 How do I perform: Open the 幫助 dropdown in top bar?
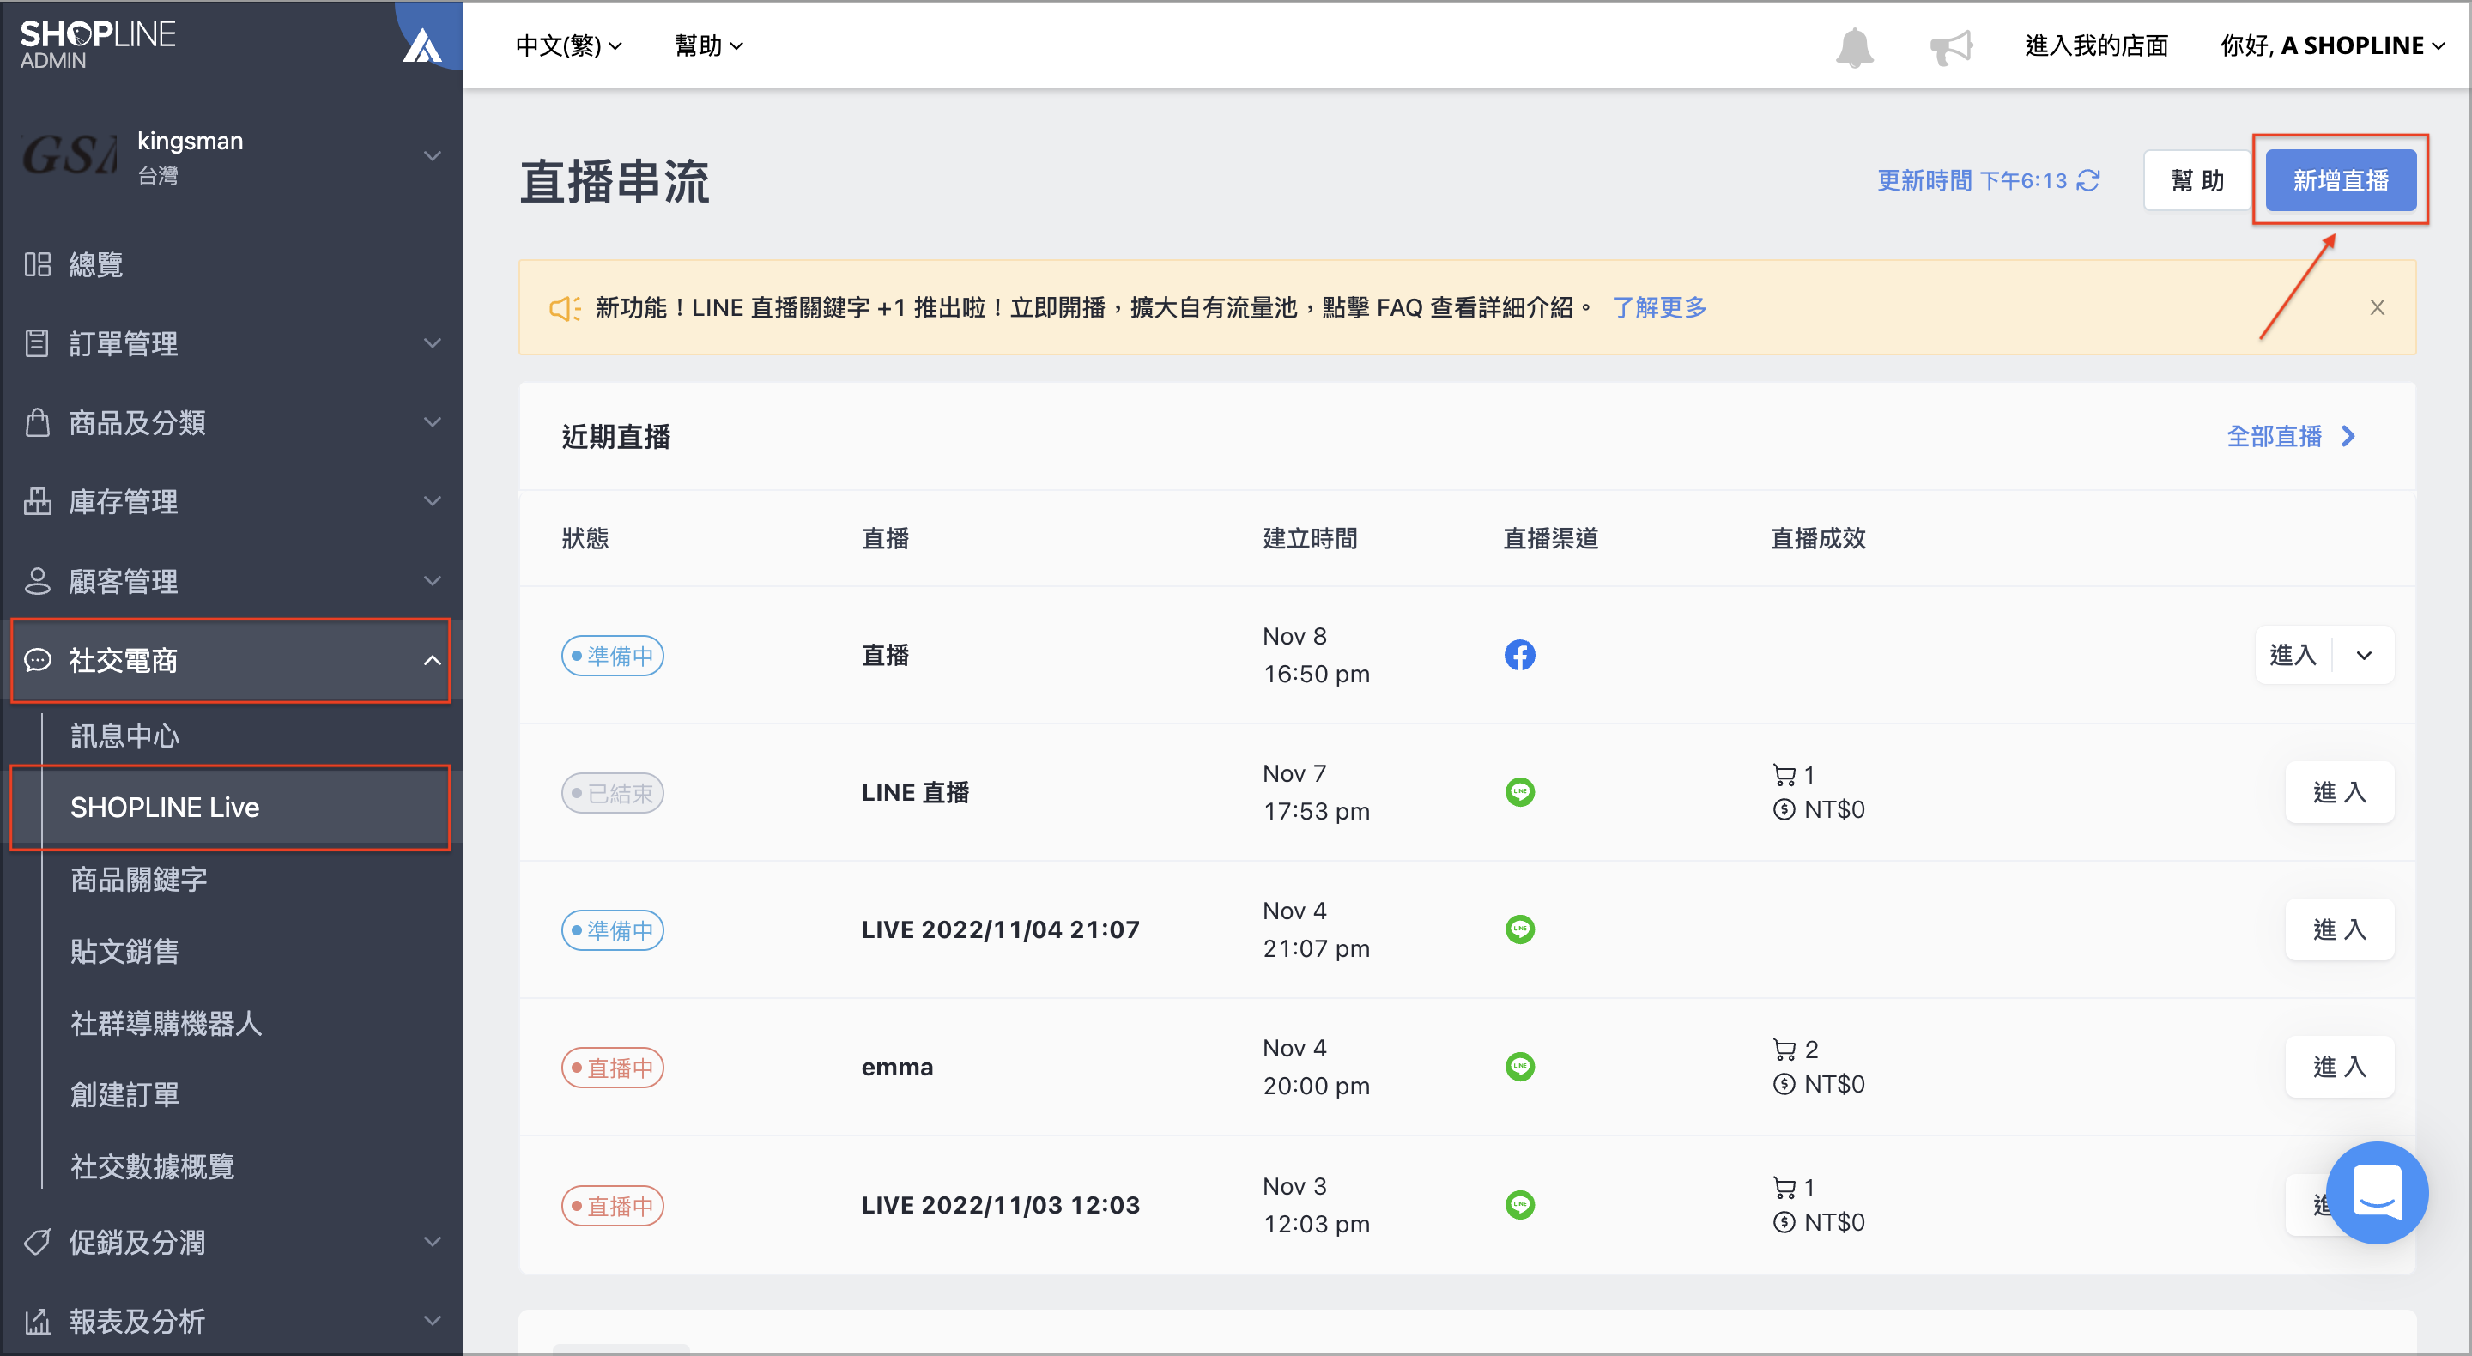[709, 45]
